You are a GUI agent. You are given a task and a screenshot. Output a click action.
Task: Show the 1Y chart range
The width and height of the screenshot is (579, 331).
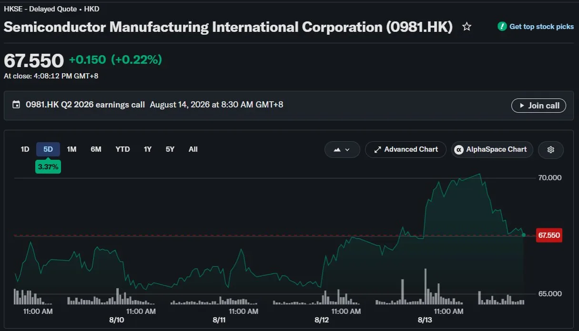coord(148,149)
